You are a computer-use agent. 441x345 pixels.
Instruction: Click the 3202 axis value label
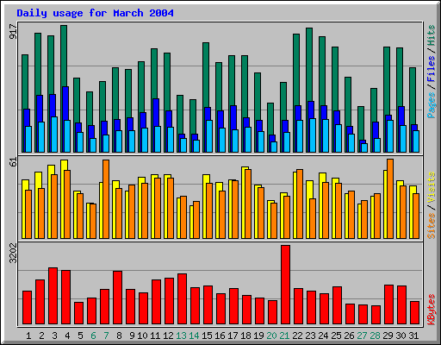pyautogui.click(x=13, y=253)
